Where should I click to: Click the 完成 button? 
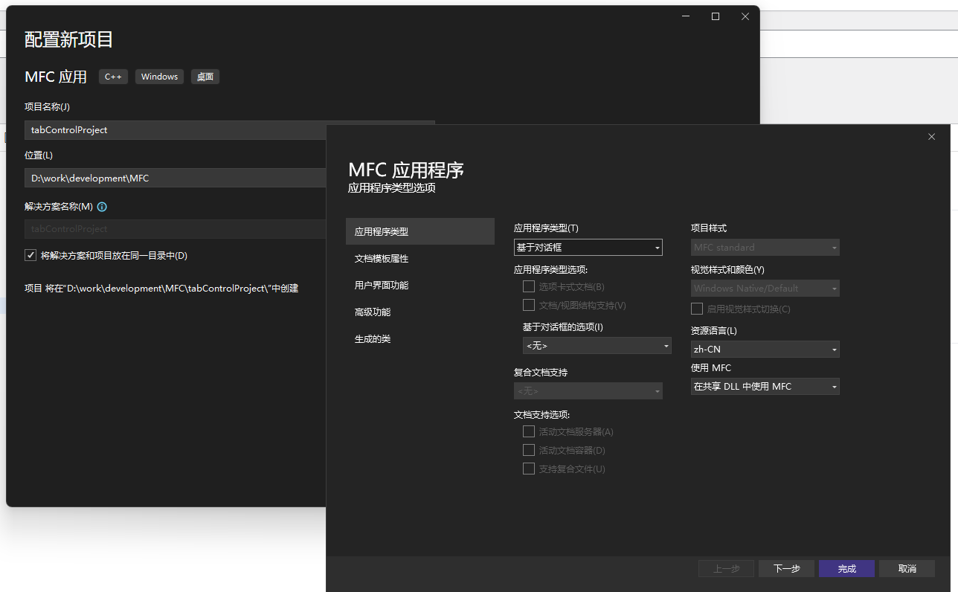[x=846, y=569]
